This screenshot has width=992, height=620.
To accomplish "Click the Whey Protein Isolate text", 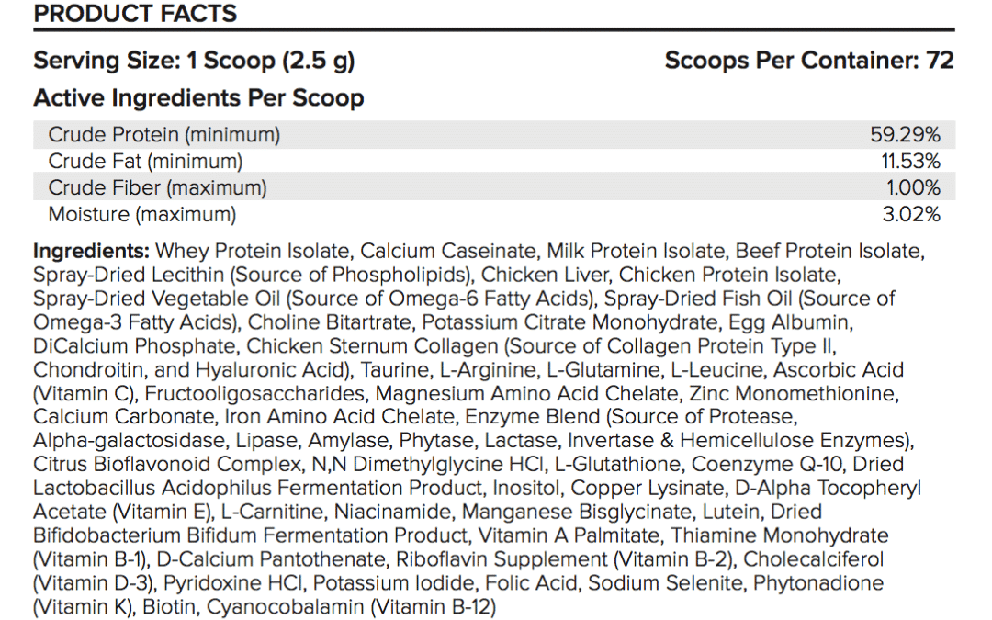I will (253, 251).
